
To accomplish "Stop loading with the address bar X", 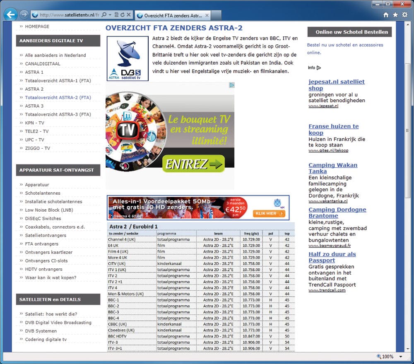I will click(x=129, y=15).
